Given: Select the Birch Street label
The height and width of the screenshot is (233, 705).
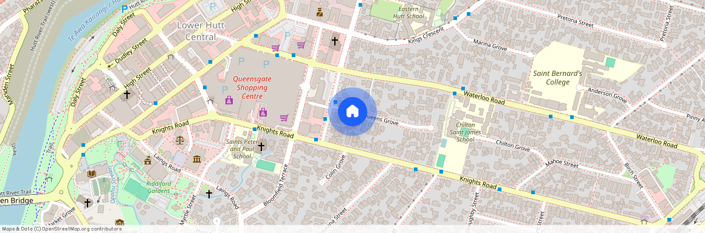Looking at the screenshot, I should pyautogui.click(x=633, y=175).
